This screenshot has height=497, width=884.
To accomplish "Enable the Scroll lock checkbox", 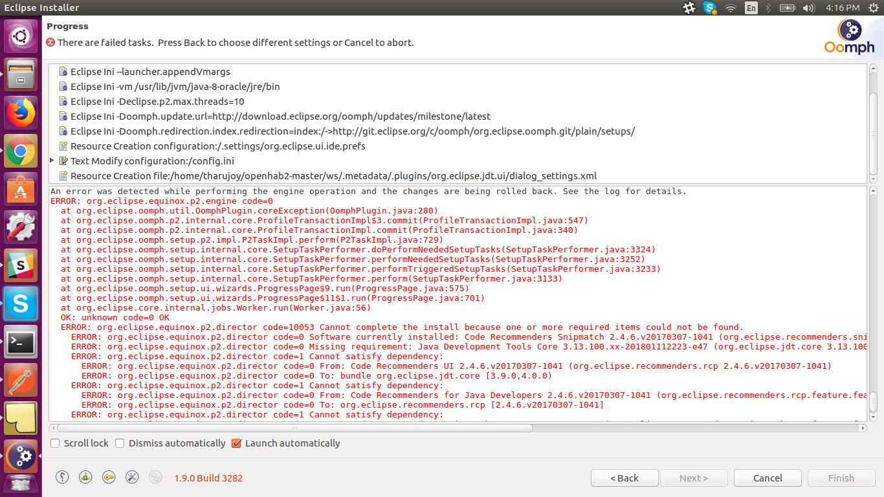I will [56, 443].
